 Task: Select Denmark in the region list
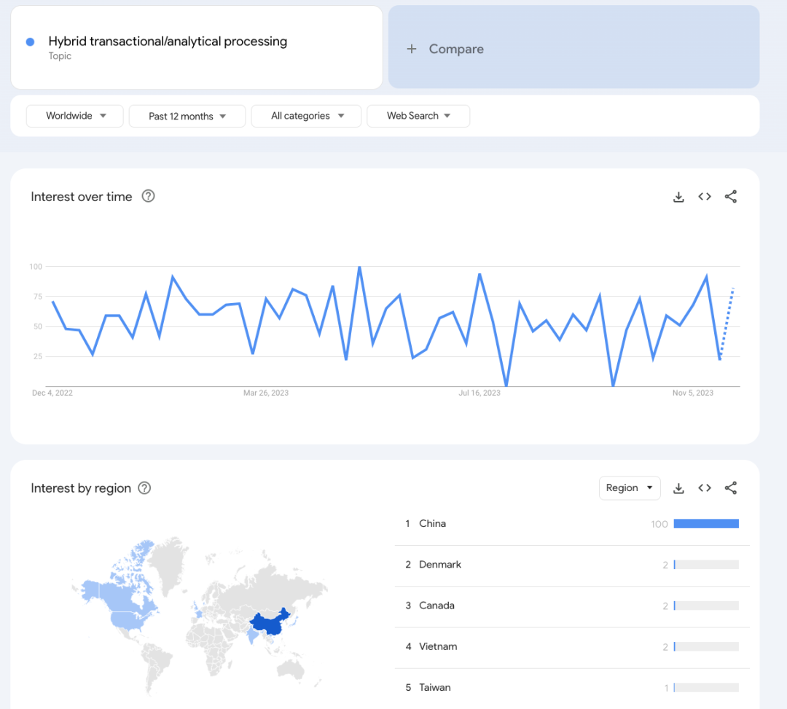440,565
